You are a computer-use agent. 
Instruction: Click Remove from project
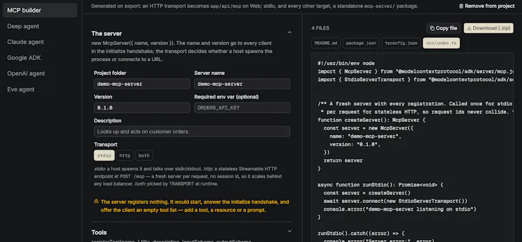(487, 6)
